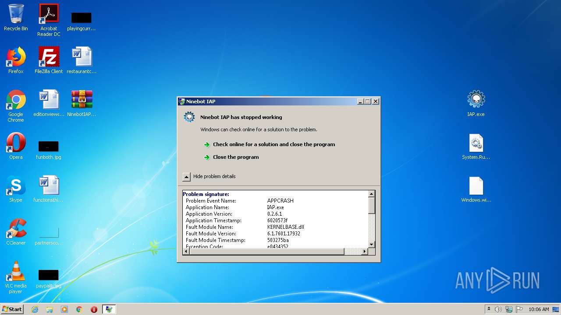Viewport: 561px width, 315px height.
Task: Open Windows Media Player from taskbar
Action: tap(64, 309)
